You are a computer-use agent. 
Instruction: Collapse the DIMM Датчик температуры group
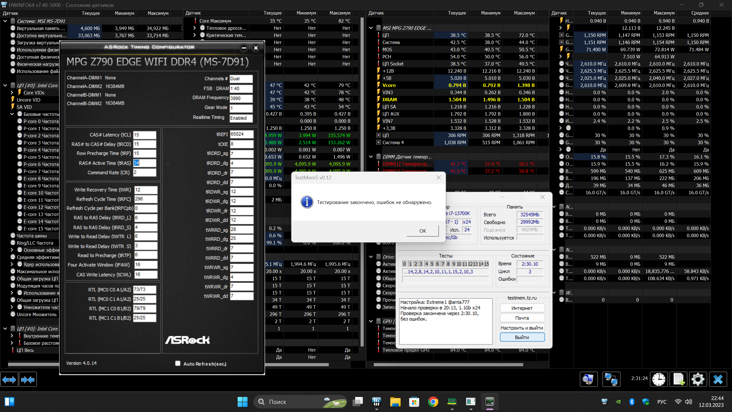(371, 157)
